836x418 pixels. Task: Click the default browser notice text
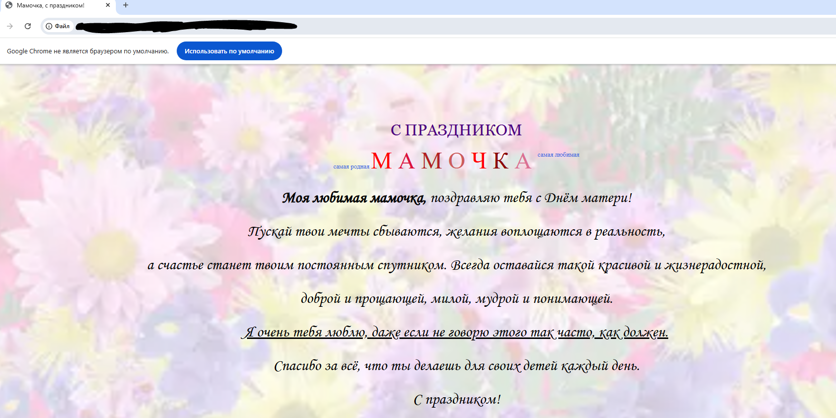(x=88, y=51)
